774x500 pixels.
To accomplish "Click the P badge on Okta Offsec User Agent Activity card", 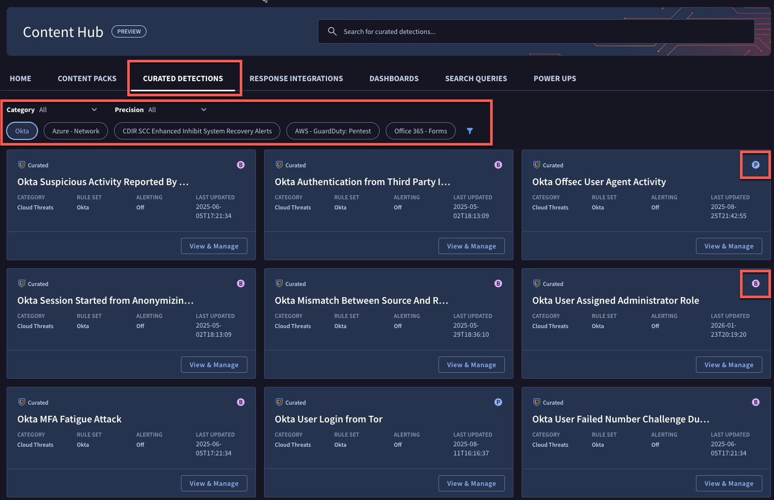I will click(x=756, y=165).
